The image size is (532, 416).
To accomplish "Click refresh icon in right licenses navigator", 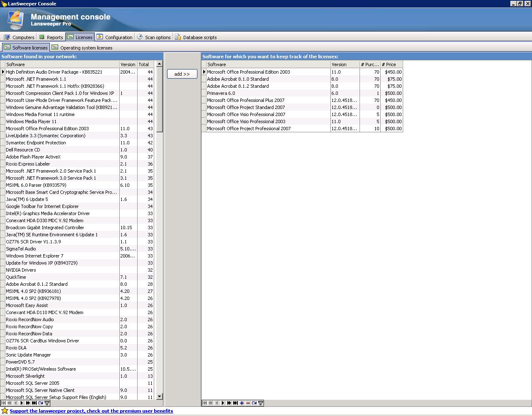I will [x=254, y=403].
